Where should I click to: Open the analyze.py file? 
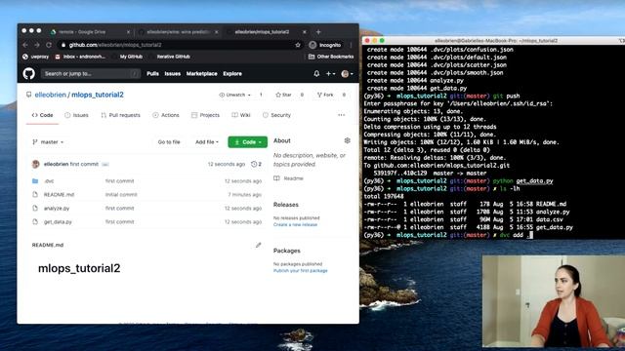coord(57,208)
